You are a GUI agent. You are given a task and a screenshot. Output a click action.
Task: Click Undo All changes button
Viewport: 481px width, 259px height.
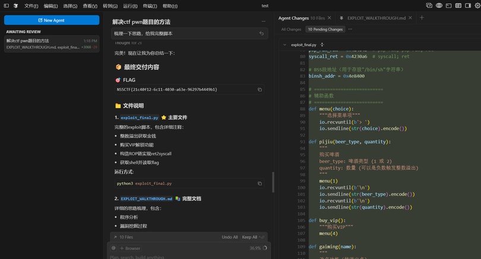230,237
